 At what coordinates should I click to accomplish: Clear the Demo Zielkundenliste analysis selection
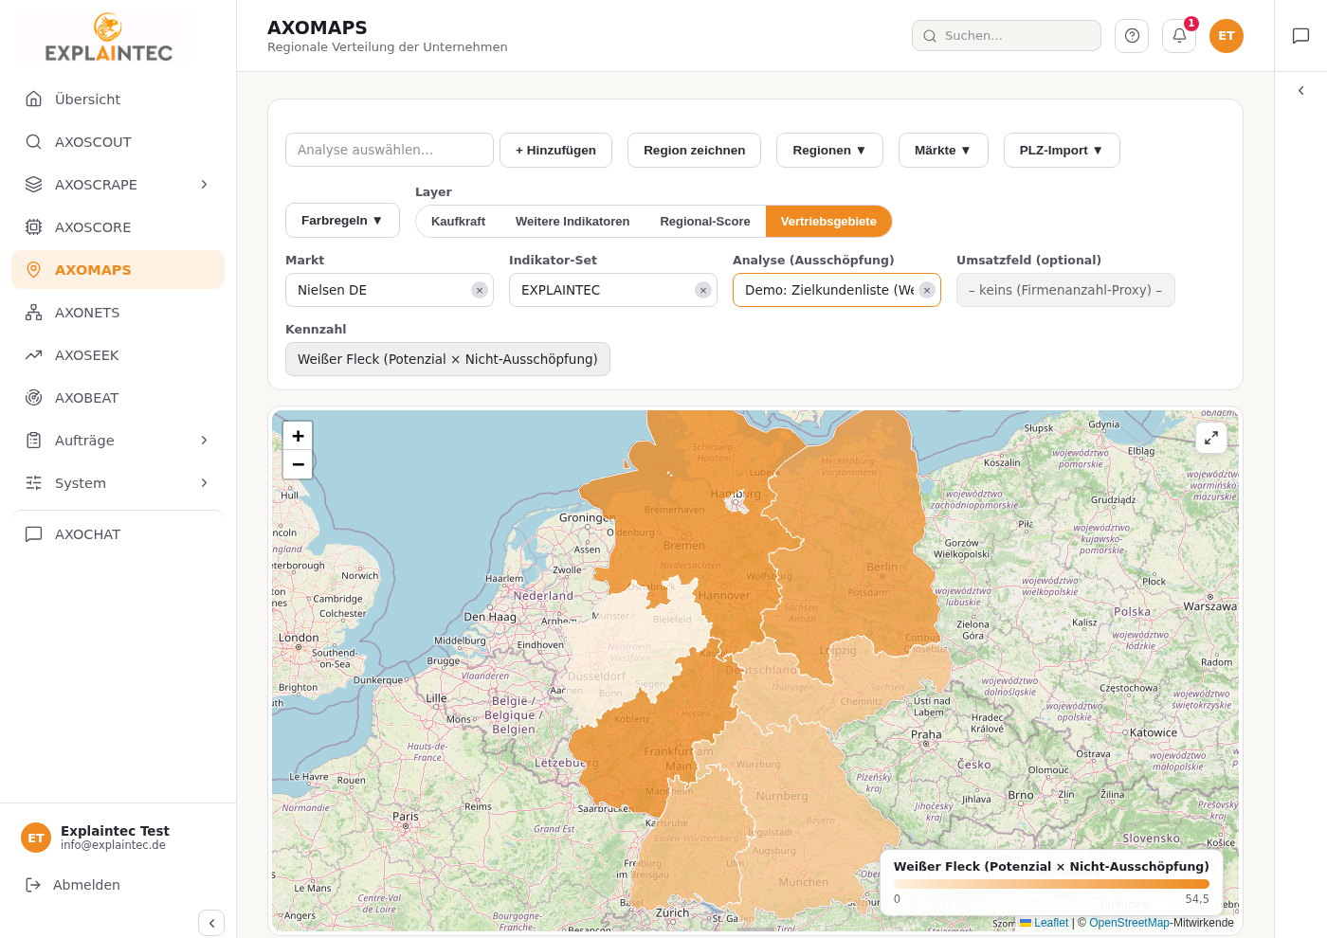pyautogui.click(x=927, y=291)
